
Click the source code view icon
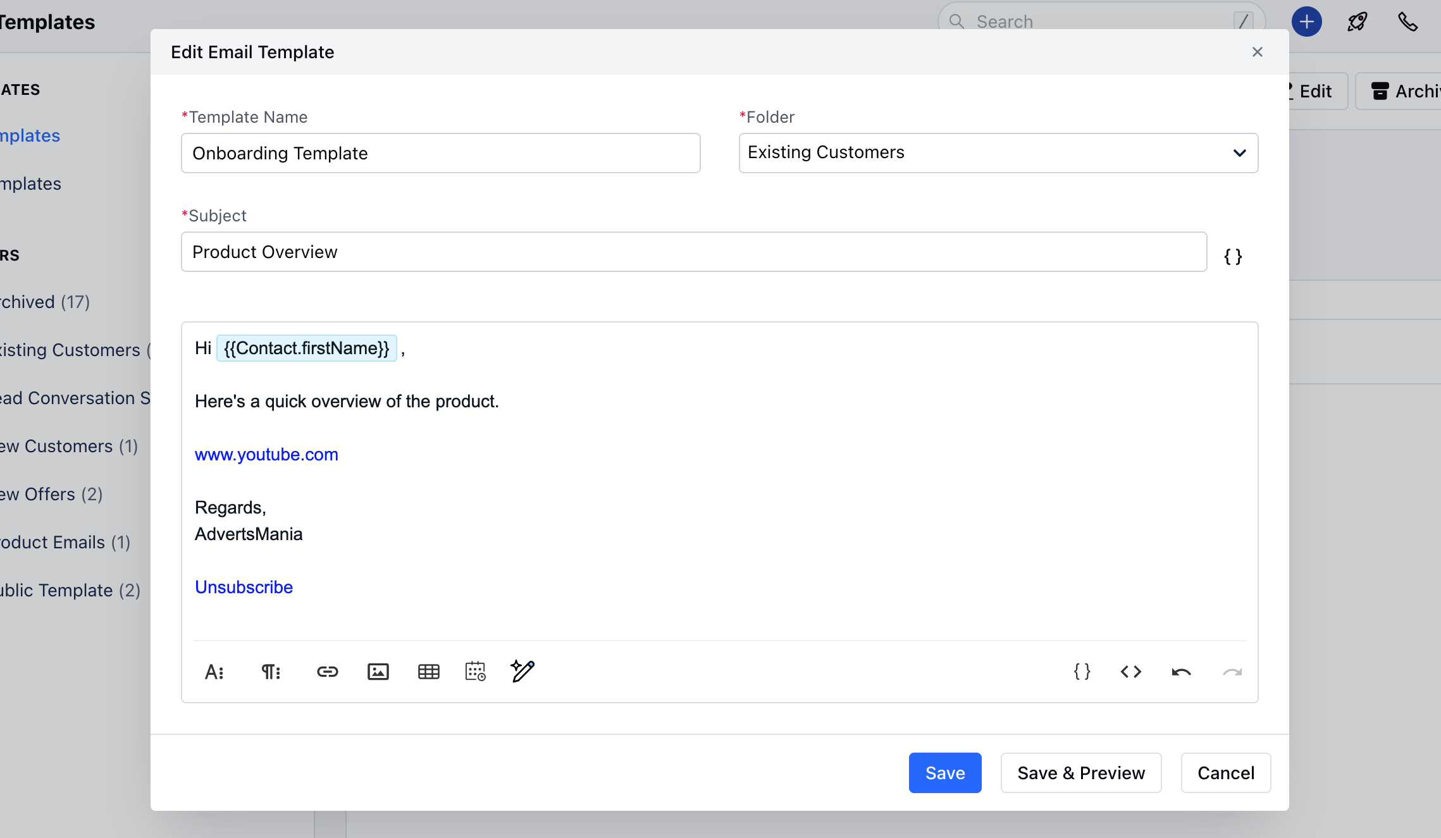pos(1131,672)
